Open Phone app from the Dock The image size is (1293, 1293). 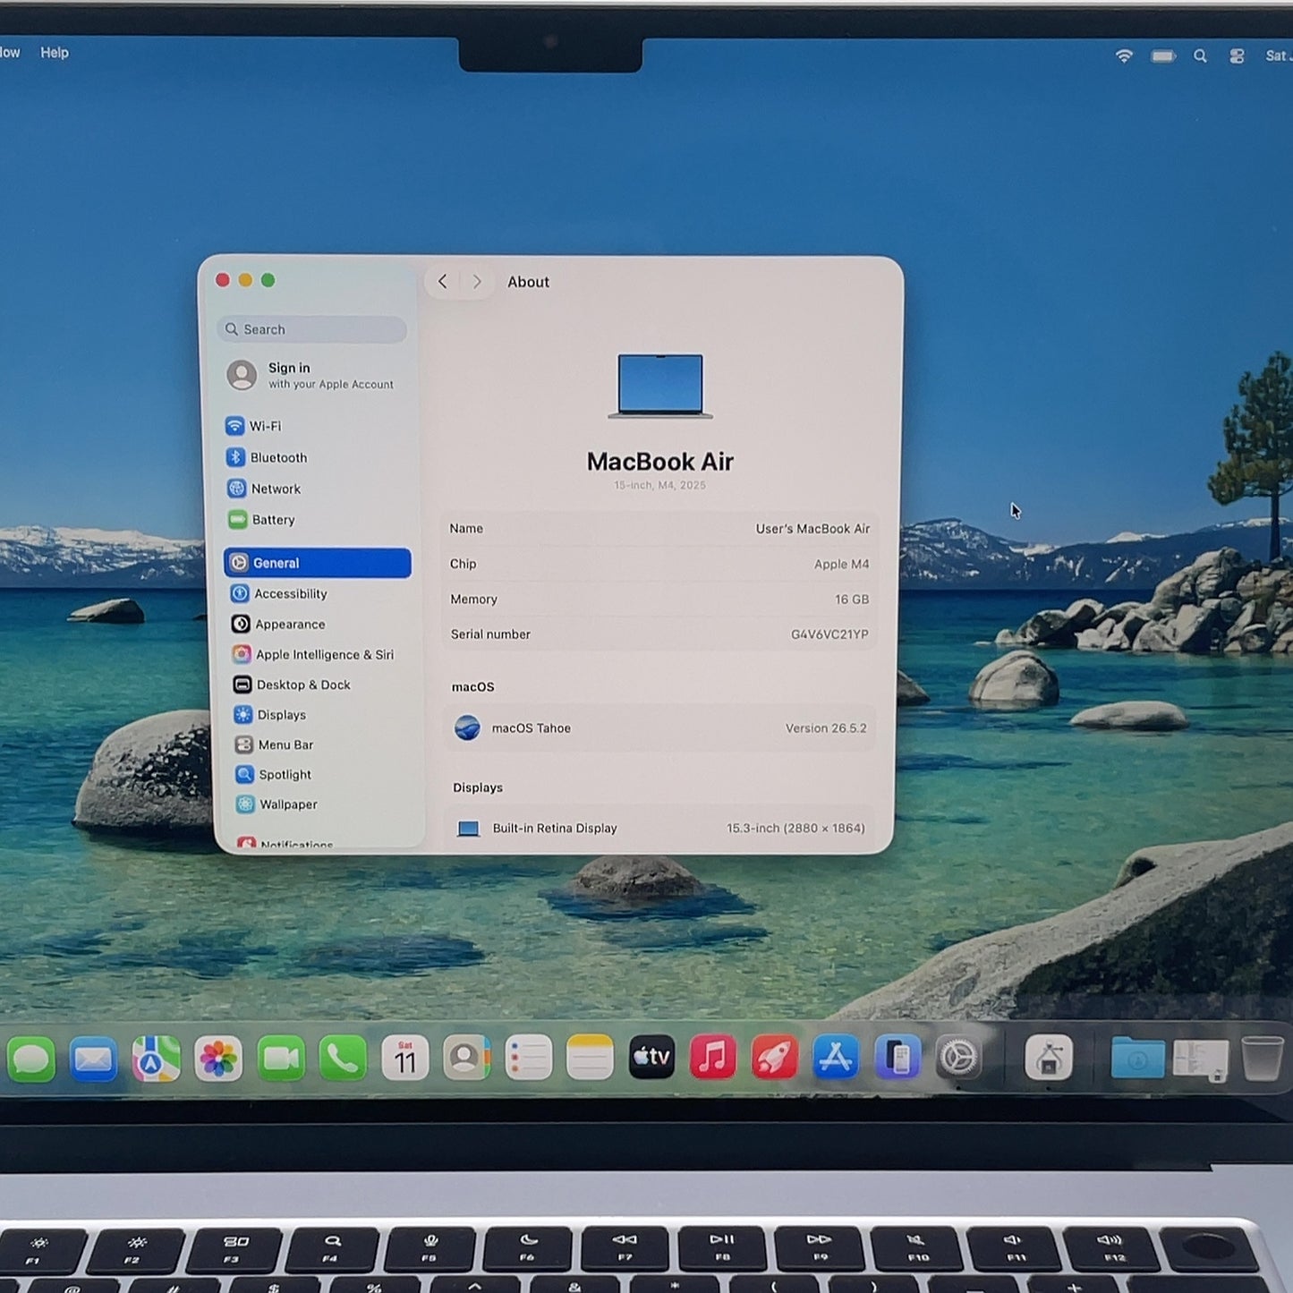pyautogui.click(x=343, y=1059)
